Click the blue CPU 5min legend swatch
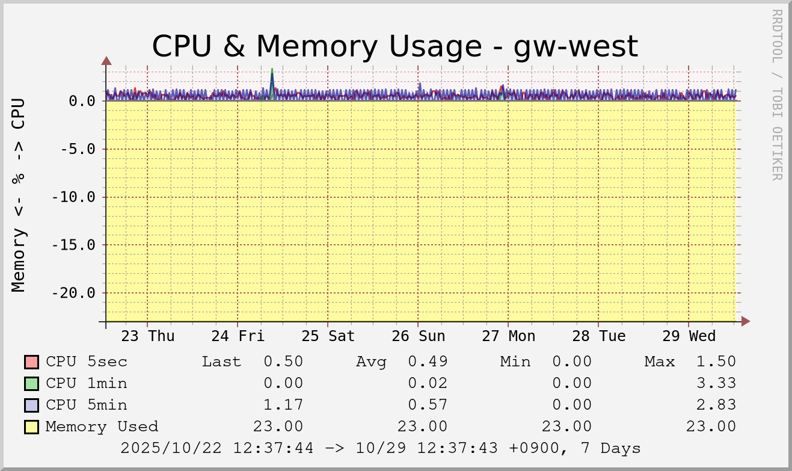 [x=32, y=405]
